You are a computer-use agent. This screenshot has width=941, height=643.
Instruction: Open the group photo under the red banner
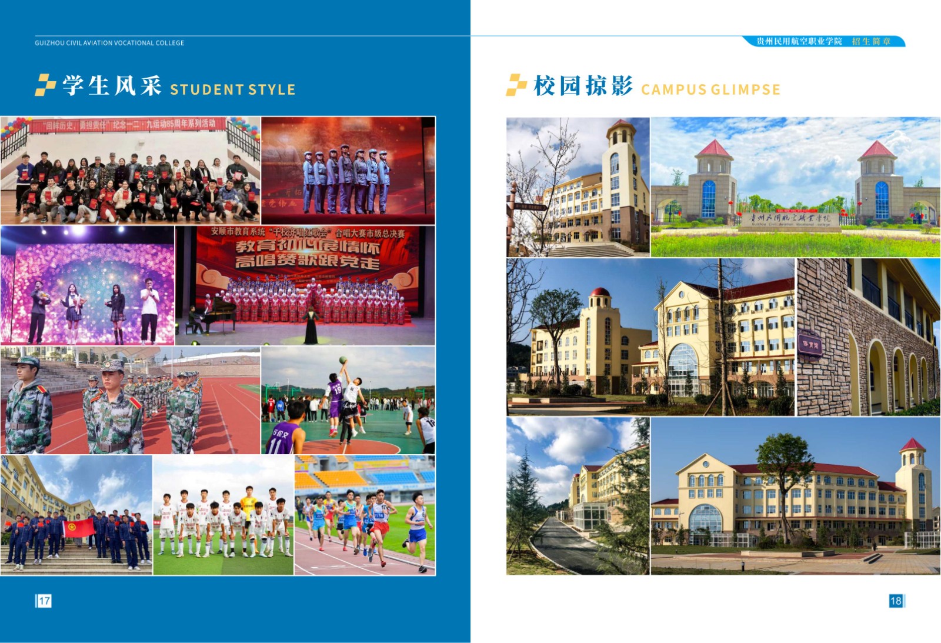pyautogui.click(x=130, y=170)
